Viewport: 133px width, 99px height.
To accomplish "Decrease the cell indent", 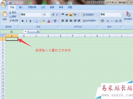I will [75, 21].
